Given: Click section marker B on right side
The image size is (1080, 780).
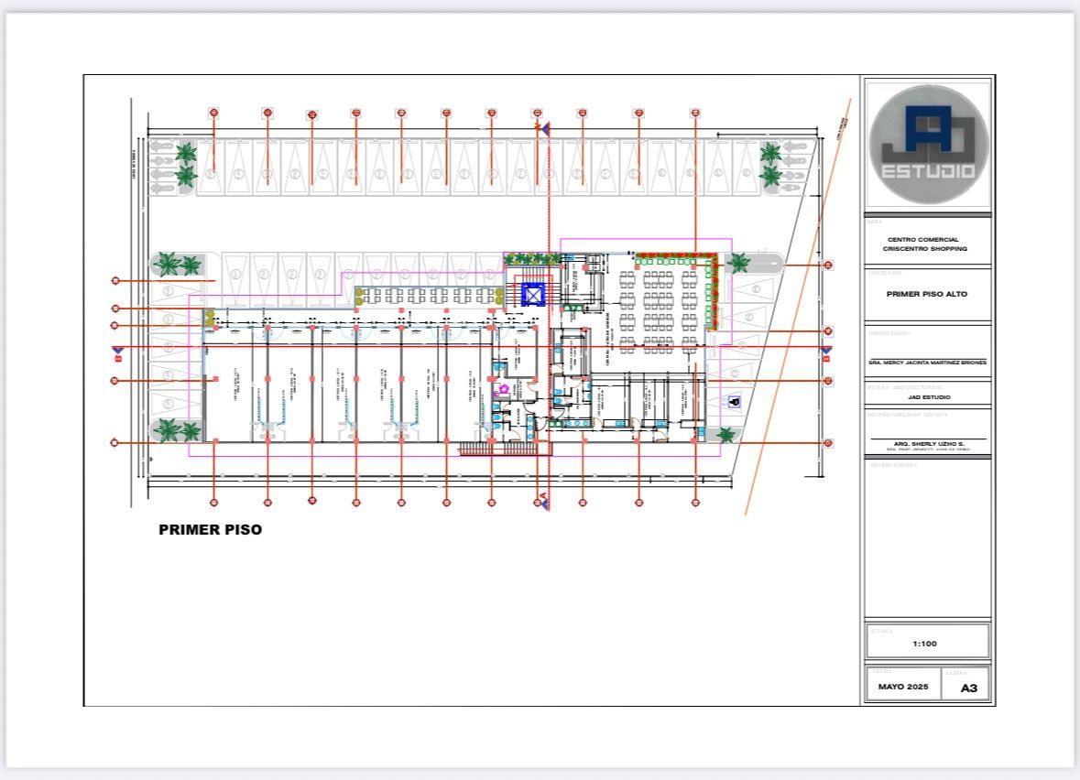Looking at the screenshot, I should (x=826, y=354).
